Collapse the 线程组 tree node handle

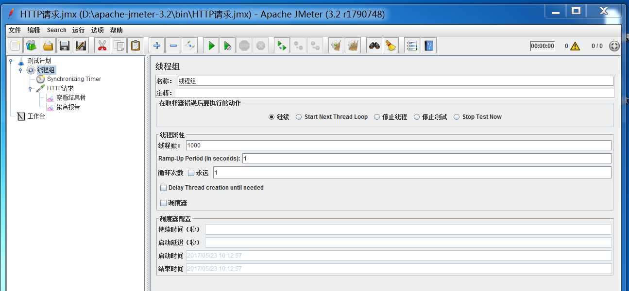click(x=20, y=70)
